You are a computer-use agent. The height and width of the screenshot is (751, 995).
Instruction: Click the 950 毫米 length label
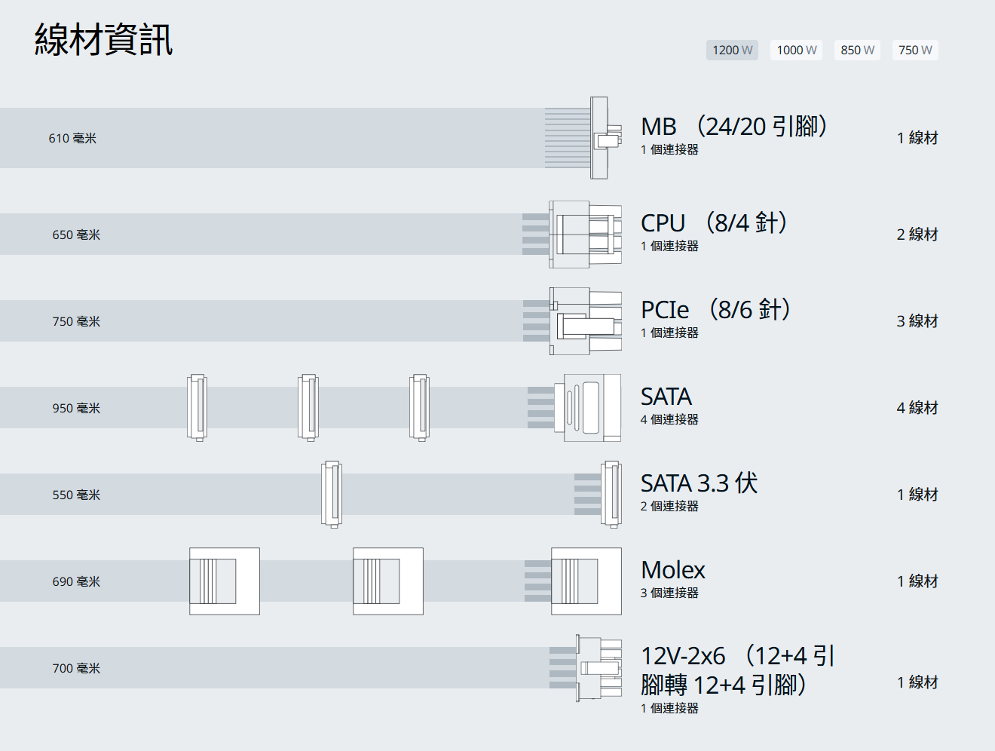click(x=76, y=408)
